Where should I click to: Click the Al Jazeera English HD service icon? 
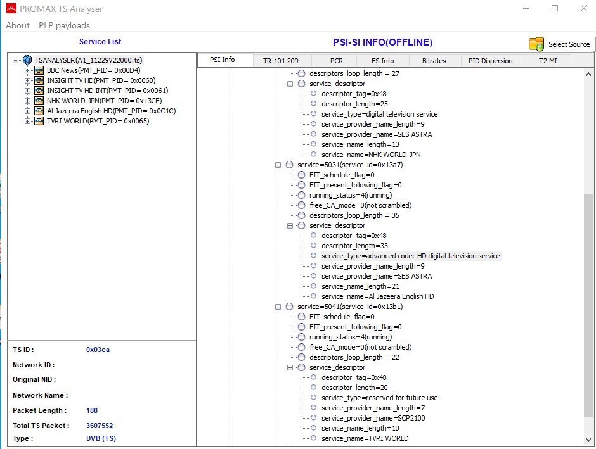tap(39, 111)
